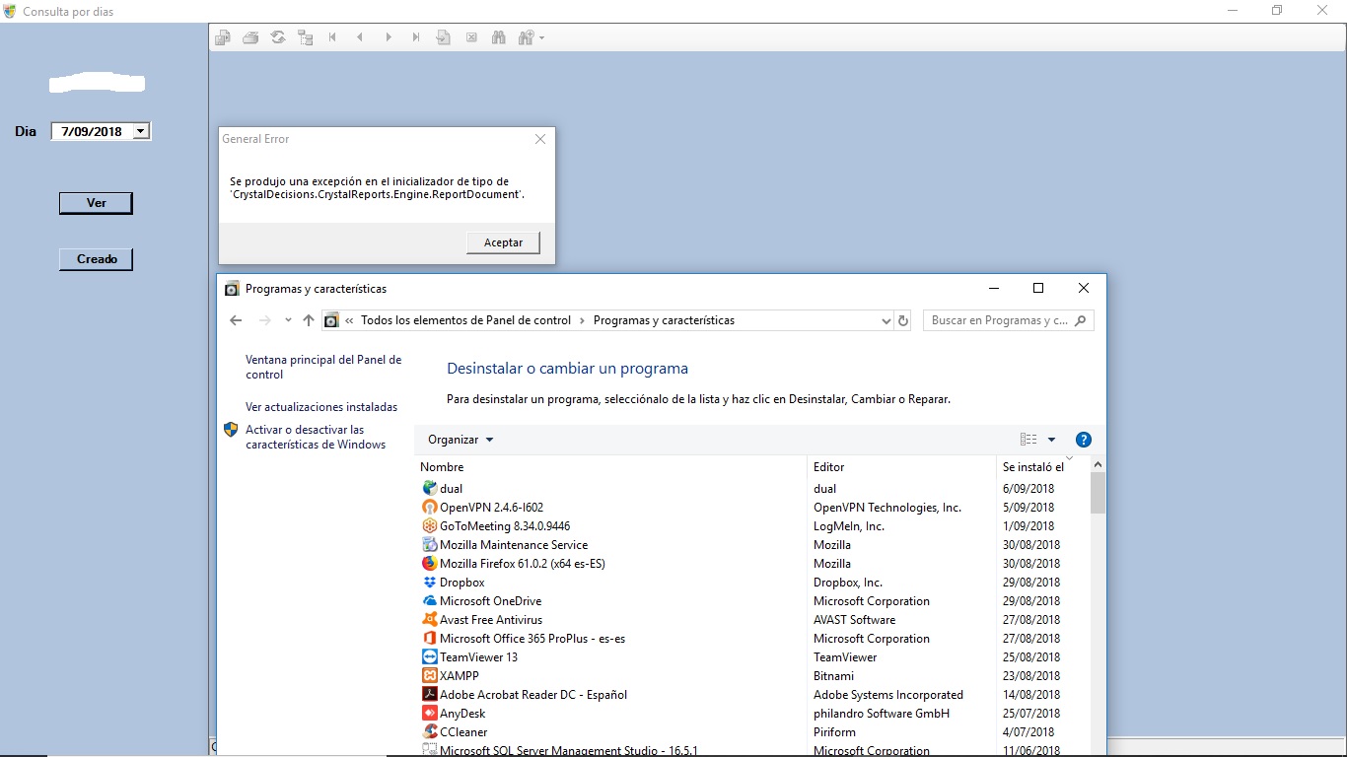Open 'Activar o desactivar las características de Windows'
1347x757 pixels.
316,437
